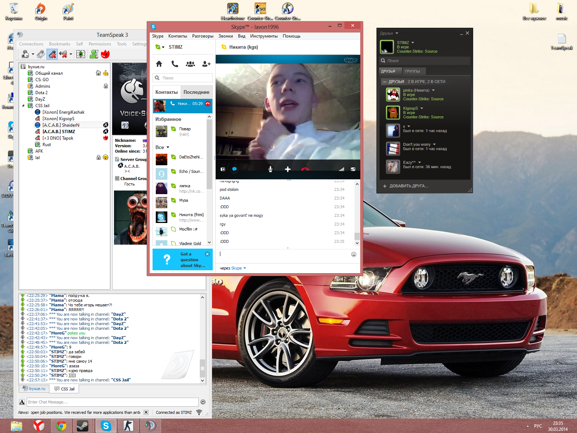Click ДОБАВИТЬ ДРУГА in Steam friends
This screenshot has height=433, width=577.
click(406, 186)
